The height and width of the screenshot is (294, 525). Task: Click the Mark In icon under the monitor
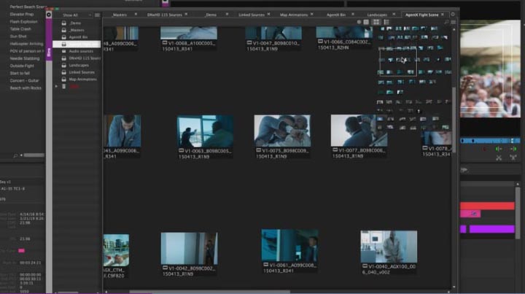point(499,149)
